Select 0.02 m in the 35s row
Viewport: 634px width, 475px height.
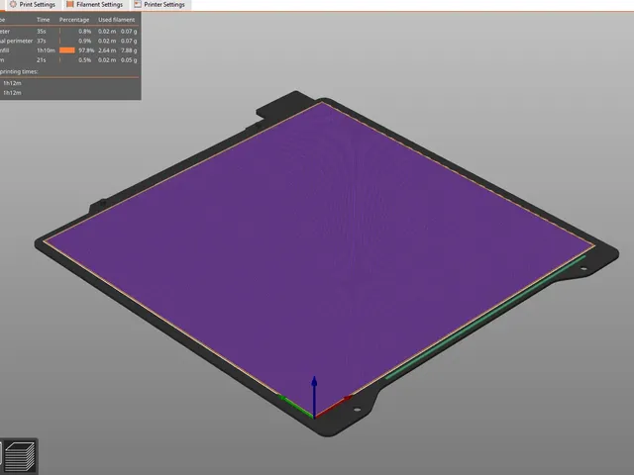click(x=107, y=31)
